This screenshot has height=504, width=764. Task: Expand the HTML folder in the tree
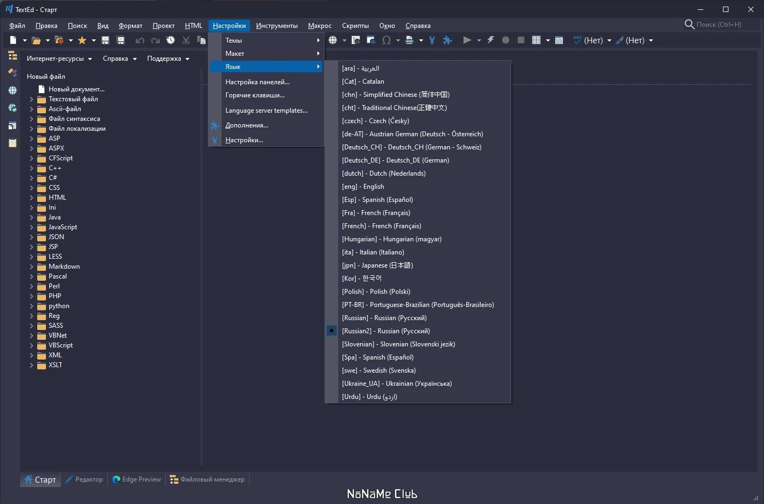coord(31,198)
